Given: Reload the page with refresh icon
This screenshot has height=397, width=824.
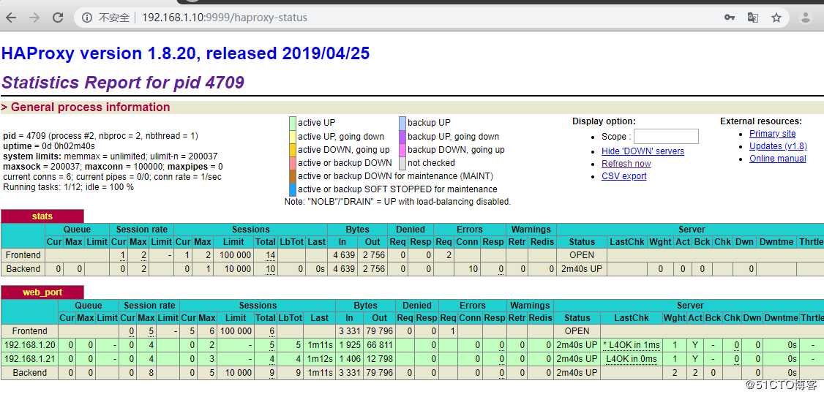Looking at the screenshot, I should click(x=58, y=18).
